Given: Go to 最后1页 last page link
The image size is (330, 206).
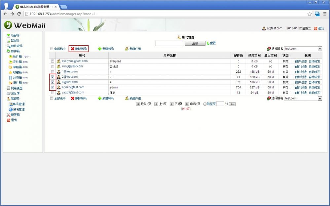Looking at the screenshot, I should (x=195, y=104).
